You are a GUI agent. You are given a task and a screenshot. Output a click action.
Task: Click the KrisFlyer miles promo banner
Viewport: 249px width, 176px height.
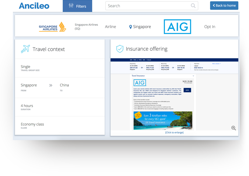(163, 121)
